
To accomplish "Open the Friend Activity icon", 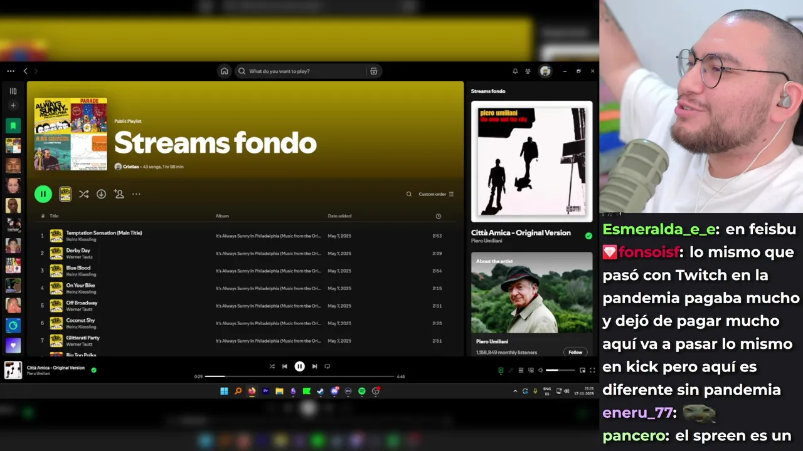I will pyautogui.click(x=528, y=71).
